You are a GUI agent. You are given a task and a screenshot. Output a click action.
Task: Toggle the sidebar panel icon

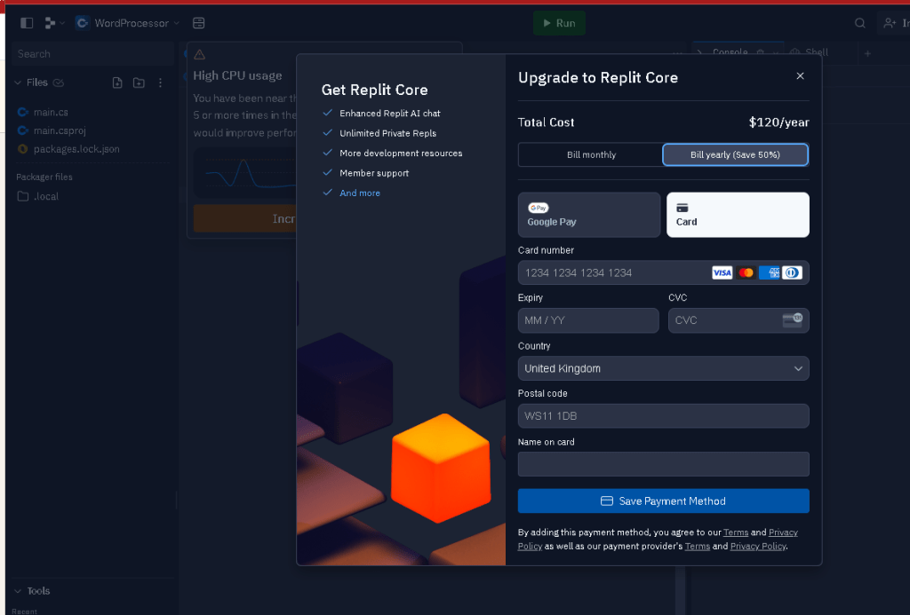tap(27, 23)
